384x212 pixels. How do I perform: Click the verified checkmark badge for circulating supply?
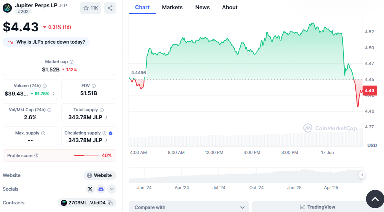click(x=111, y=133)
